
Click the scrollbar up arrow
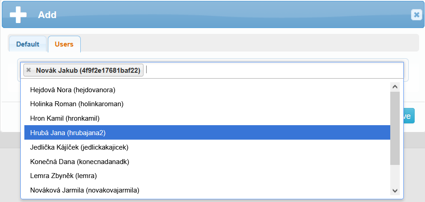click(x=395, y=87)
